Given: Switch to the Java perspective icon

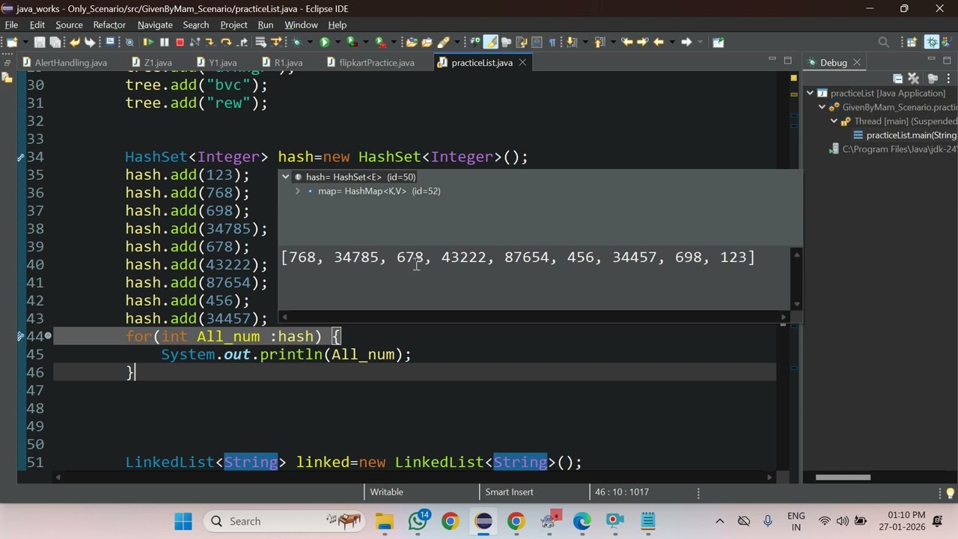Looking at the screenshot, I should 946,42.
